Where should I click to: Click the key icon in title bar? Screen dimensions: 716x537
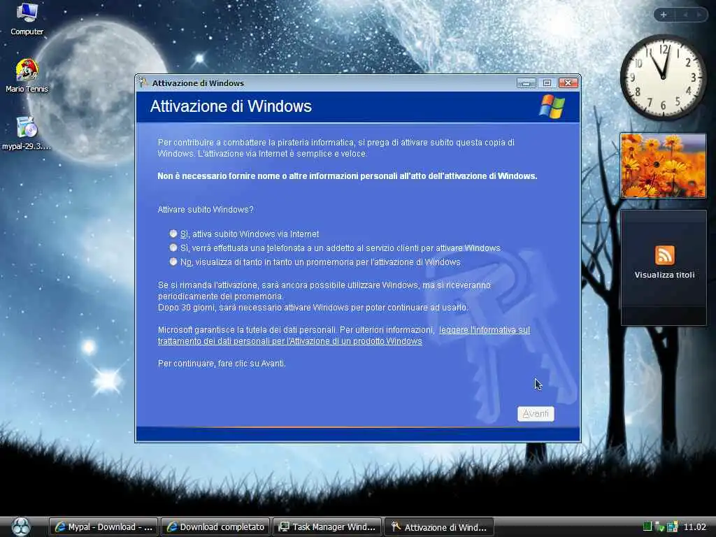tap(143, 83)
